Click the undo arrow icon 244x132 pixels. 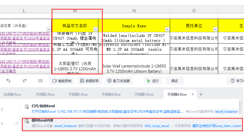[x=9, y=81]
